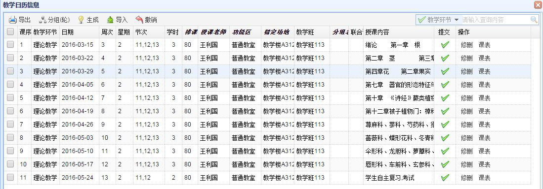Image resolution: width=543 pixels, height=189 pixels.
Task: Click the 生成 lightbulb icon
Action: point(81,20)
